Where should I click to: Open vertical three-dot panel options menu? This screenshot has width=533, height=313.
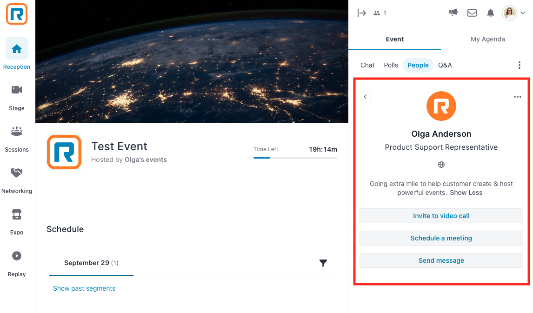click(519, 65)
